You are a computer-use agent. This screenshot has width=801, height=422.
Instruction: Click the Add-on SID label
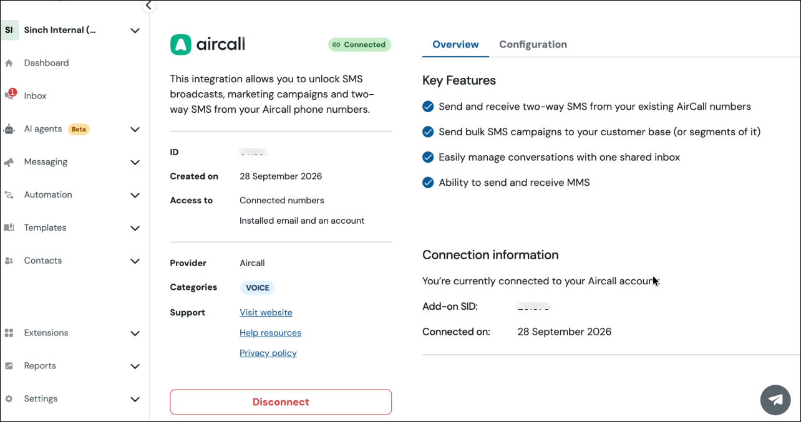click(450, 307)
